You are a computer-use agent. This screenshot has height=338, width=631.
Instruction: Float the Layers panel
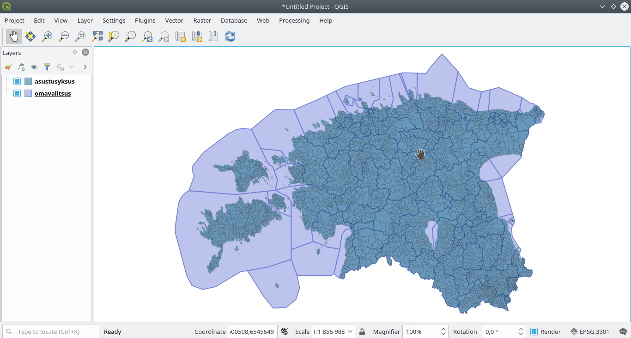75,52
